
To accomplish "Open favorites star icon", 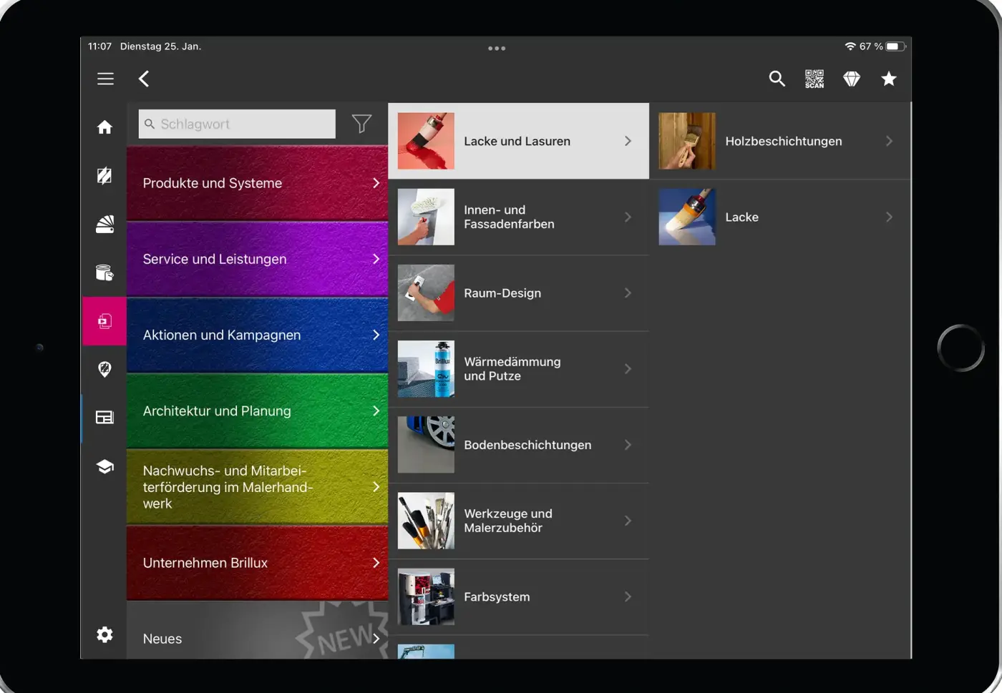I will coord(889,79).
